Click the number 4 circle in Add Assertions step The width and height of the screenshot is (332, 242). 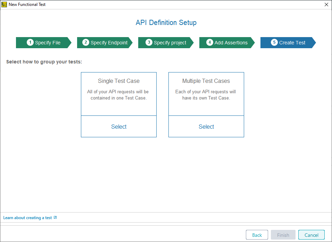click(210, 43)
